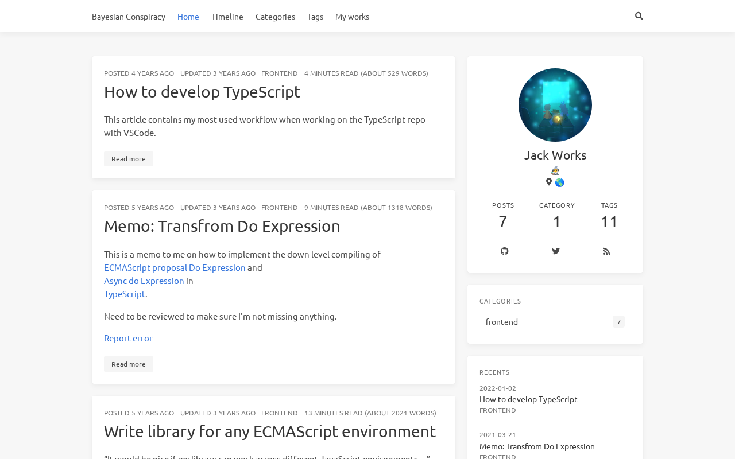View the Posts count of 7
735x459 pixels.
click(x=503, y=221)
